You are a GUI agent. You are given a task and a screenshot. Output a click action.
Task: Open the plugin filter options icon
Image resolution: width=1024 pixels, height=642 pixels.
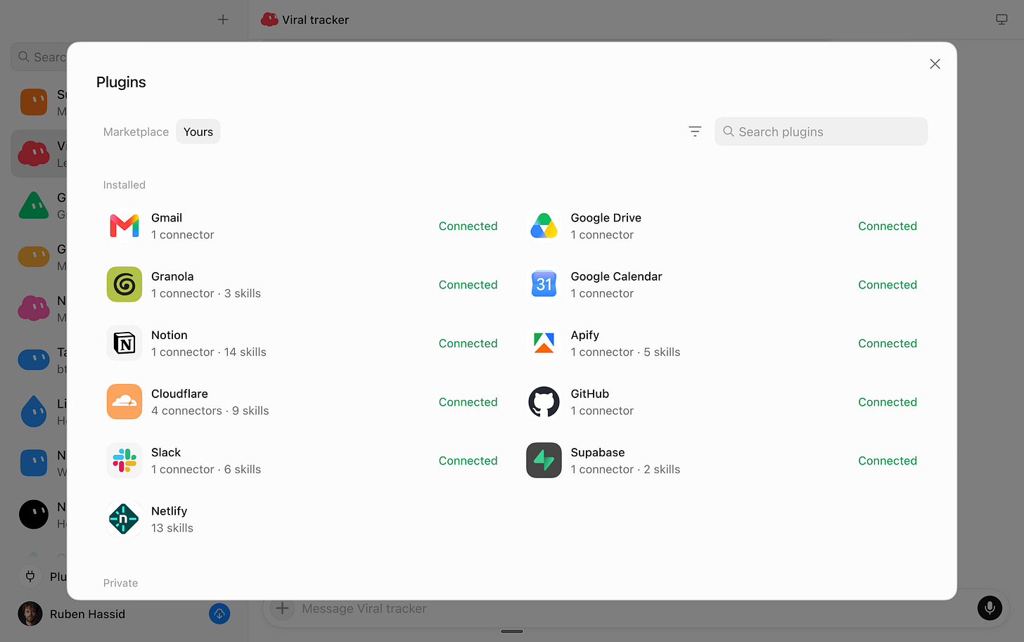click(x=695, y=131)
